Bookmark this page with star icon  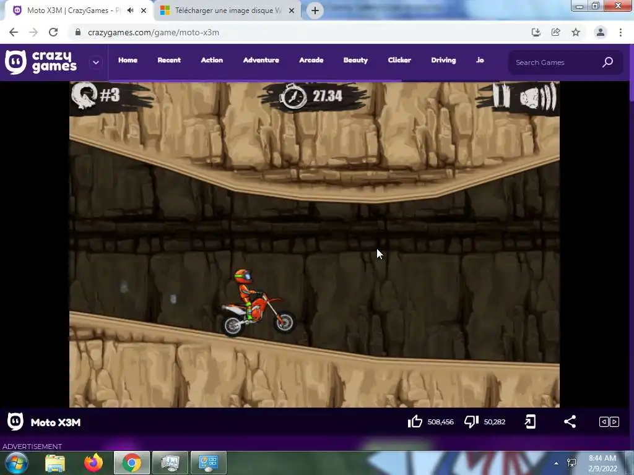pyautogui.click(x=576, y=32)
